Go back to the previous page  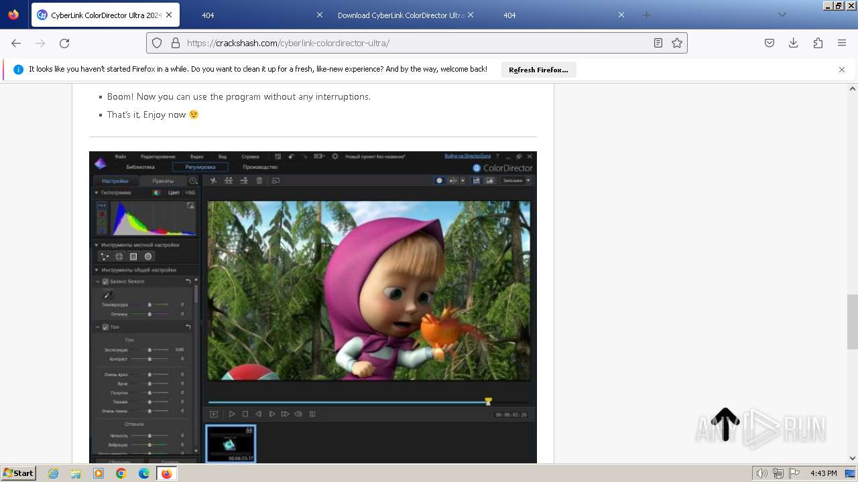(x=16, y=43)
